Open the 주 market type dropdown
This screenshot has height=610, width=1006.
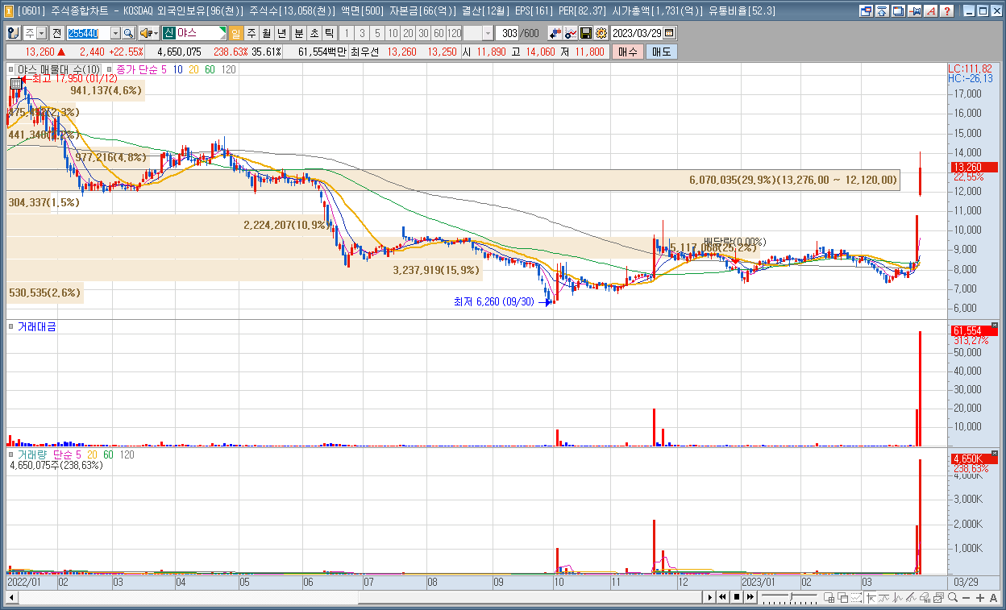coord(41,33)
